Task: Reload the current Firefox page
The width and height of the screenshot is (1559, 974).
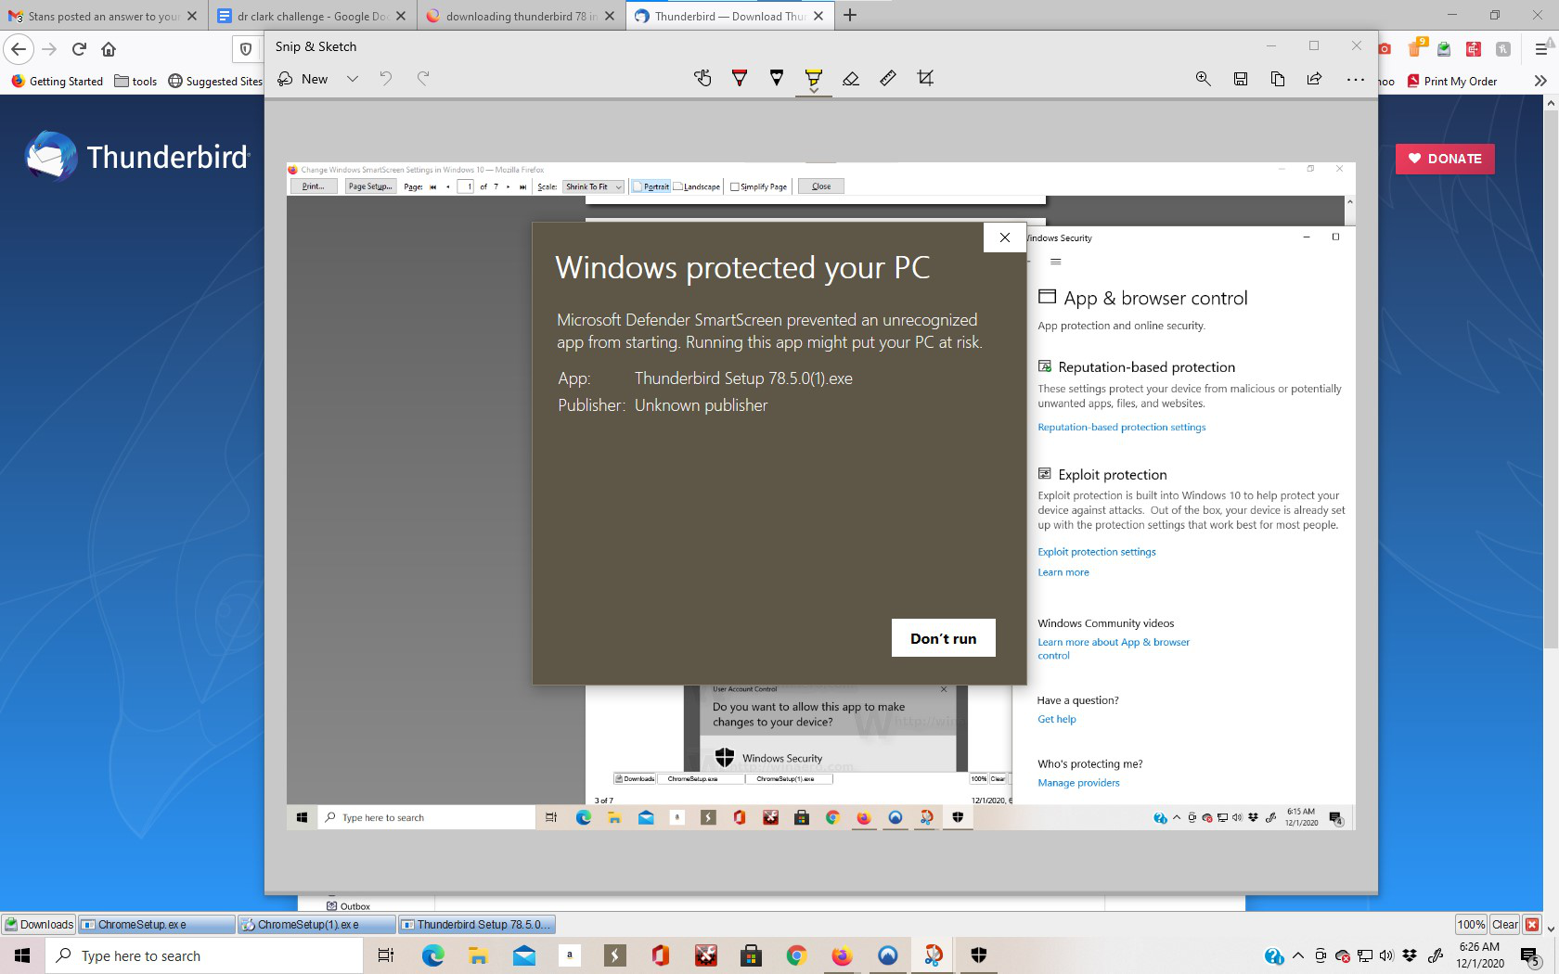Action: (79, 49)
